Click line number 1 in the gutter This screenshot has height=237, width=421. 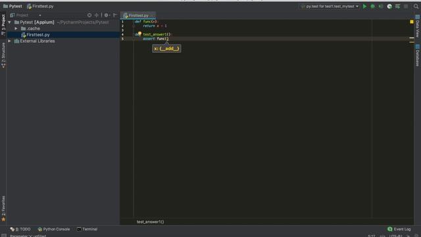click(x=122, y=22)
